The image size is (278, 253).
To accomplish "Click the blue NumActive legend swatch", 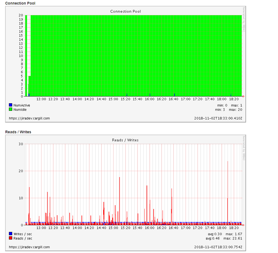I will click(x=11, y=105).
